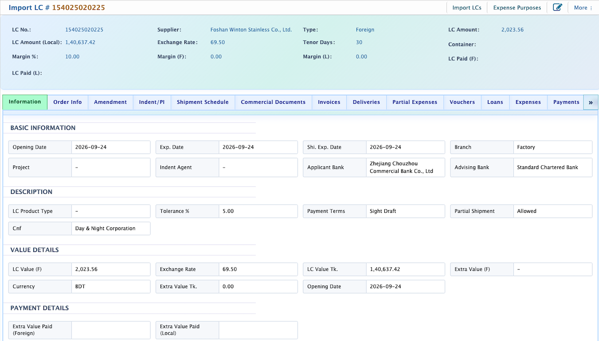Click Applicant Bank value Zhejiang Chouzhou Commercial Bank
The image size is (599, 341).
coord(405,167)
